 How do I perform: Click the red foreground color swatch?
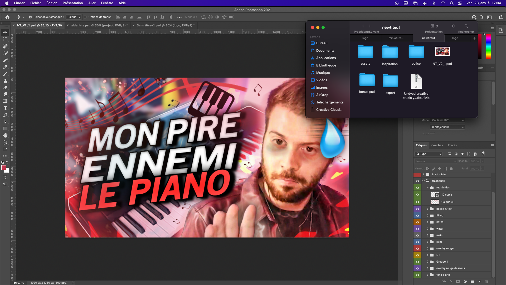[4, 168]
